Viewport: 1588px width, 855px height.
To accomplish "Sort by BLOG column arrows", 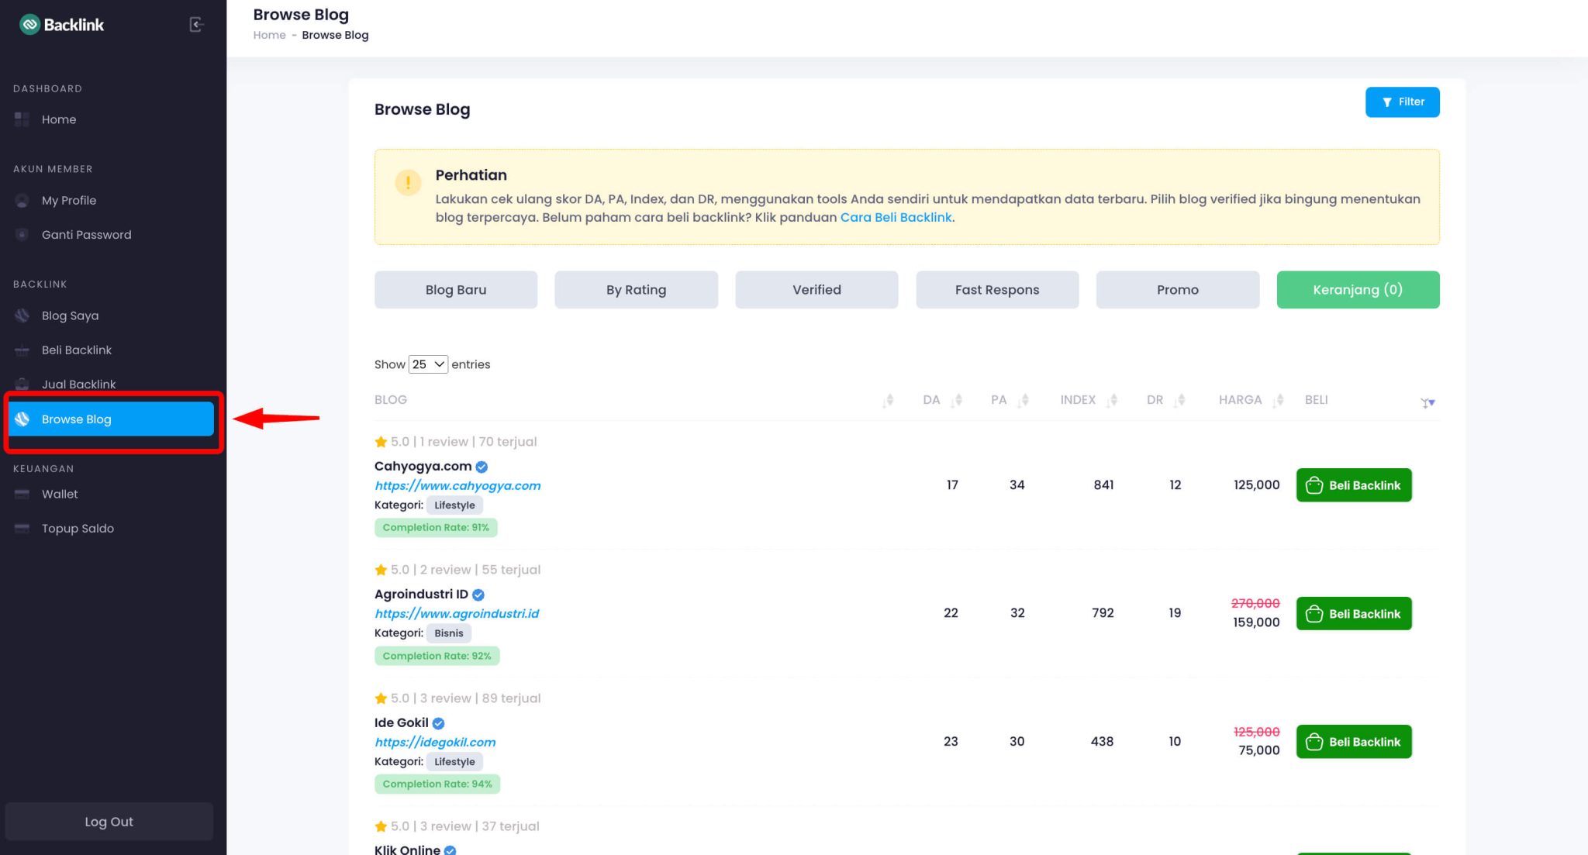I will pyautogui.click(x=889, y=400).
